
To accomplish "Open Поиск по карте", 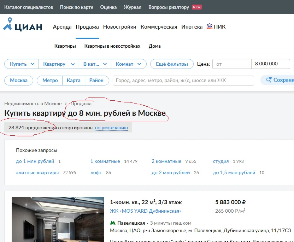I will (x=76, y=7).
